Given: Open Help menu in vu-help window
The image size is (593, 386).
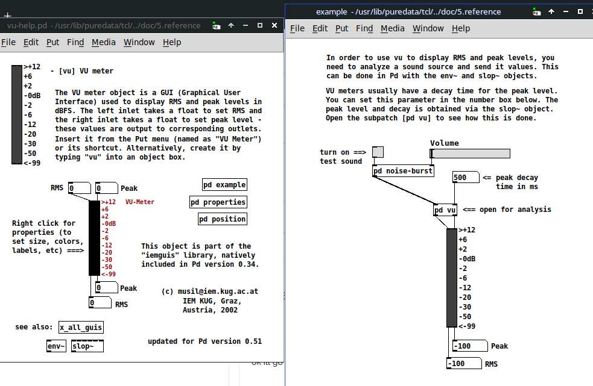Looking at the screenshot, I should coord(172,42).
